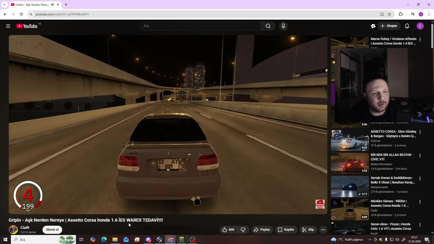Reload the page

tap(21, 14)
